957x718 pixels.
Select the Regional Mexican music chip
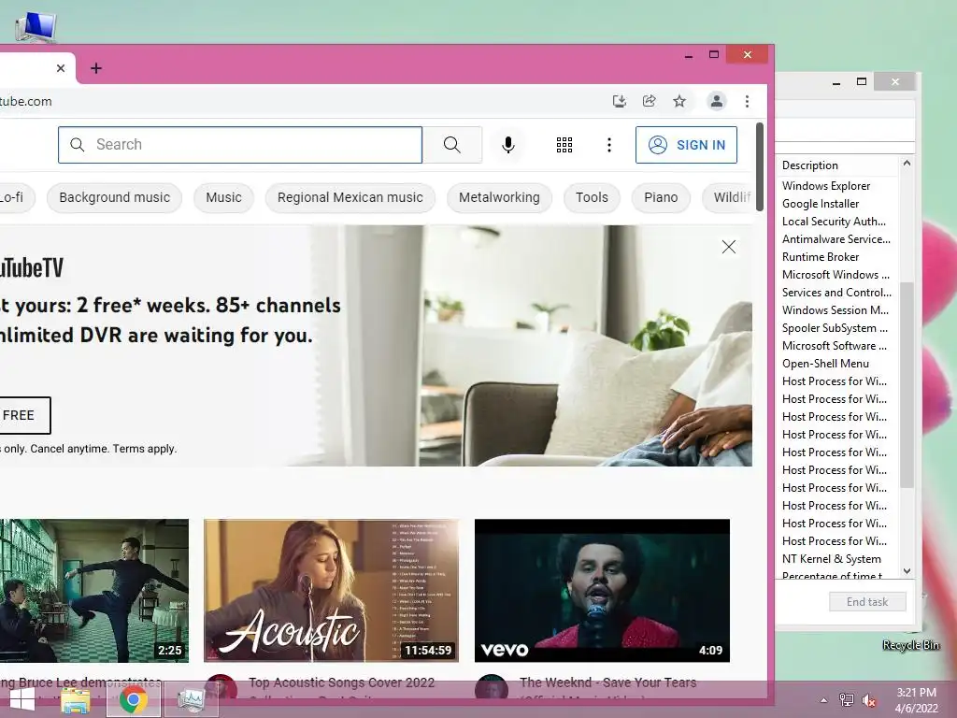coord(350,198)
